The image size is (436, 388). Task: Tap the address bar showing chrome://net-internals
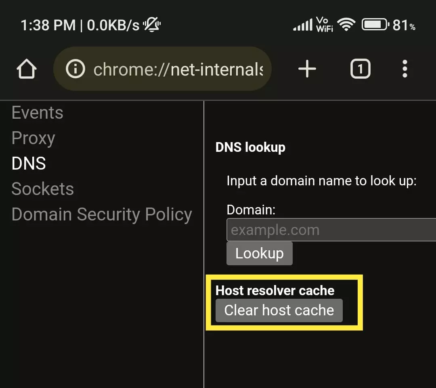178,69
